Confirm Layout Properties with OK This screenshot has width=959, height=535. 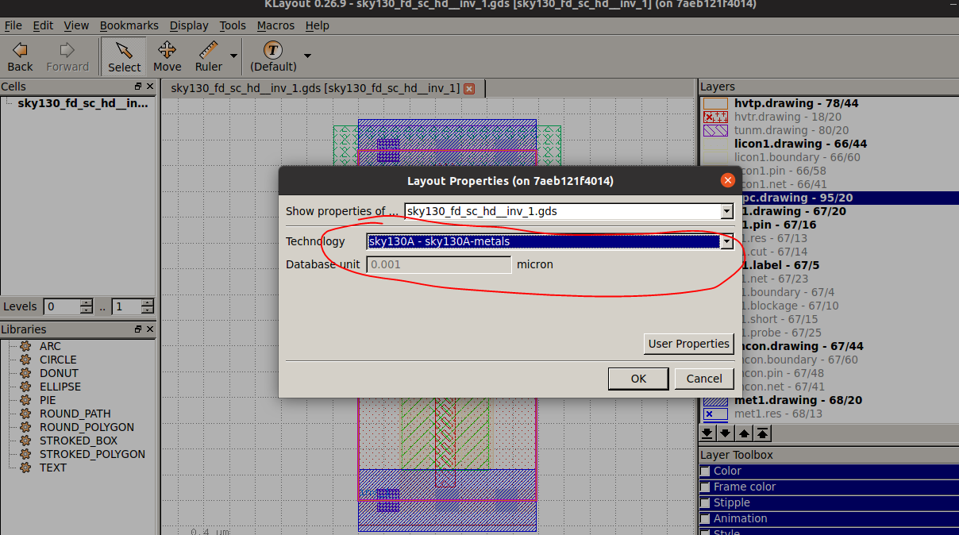click(x=638, y=379)
